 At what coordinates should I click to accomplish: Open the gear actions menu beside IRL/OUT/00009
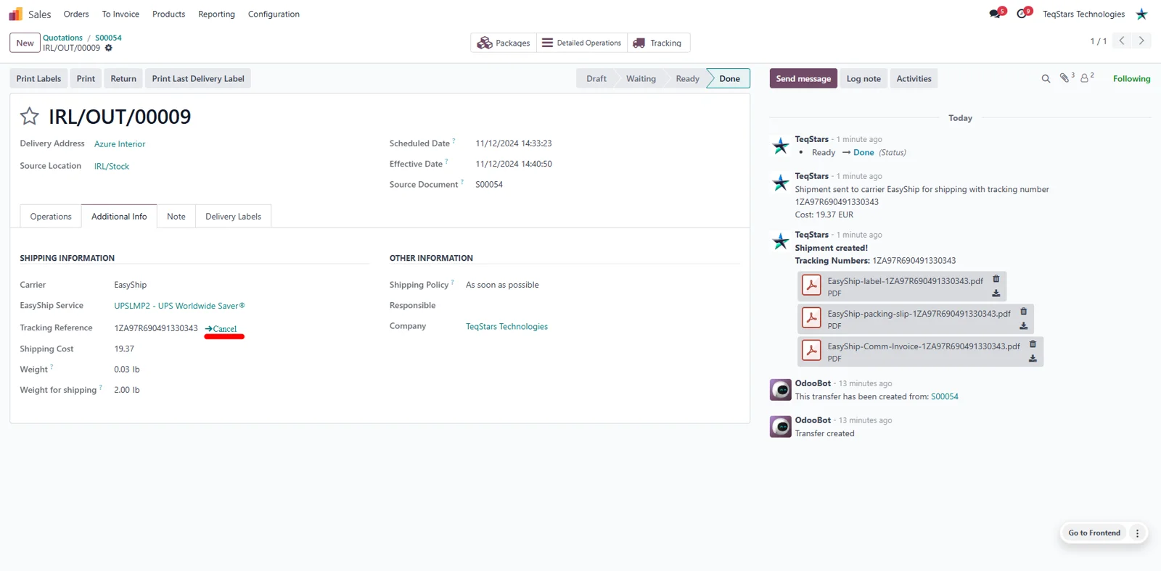click(109, 48)
